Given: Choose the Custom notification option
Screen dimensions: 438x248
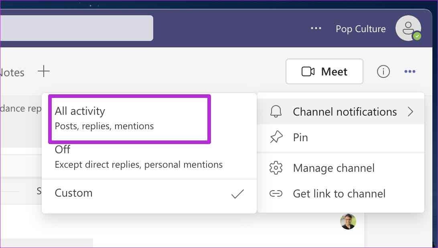Looking at the screenshot, I should tap(149, 193).
